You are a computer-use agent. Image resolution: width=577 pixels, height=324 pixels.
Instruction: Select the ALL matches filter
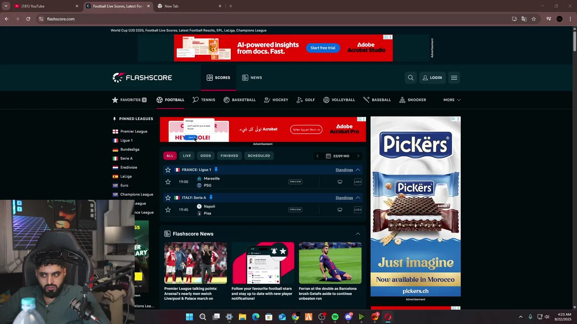[170, 156]
